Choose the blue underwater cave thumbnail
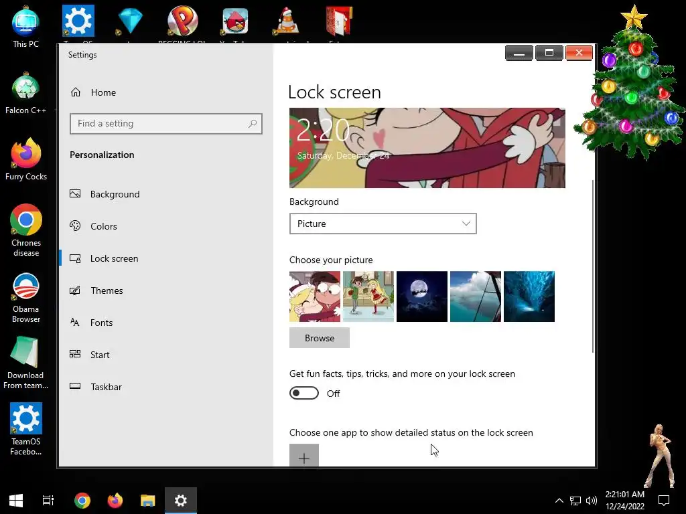Viewport: 686px width, 514px height. point(529,296)
